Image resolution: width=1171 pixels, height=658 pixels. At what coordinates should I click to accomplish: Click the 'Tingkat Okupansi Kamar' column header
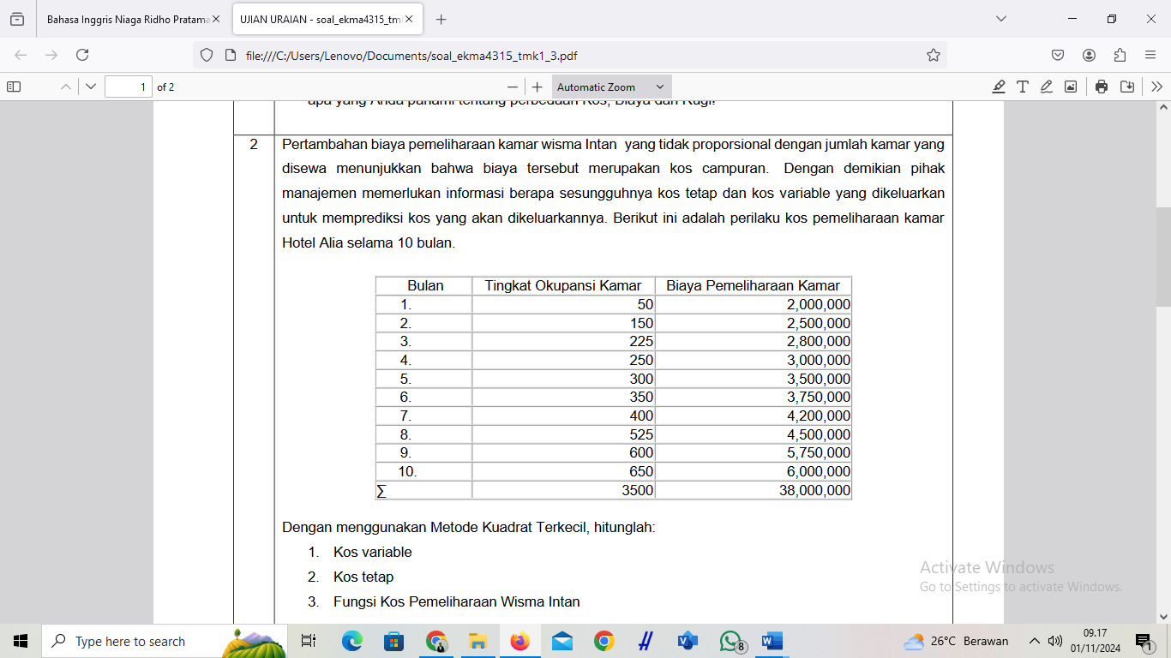563,285
